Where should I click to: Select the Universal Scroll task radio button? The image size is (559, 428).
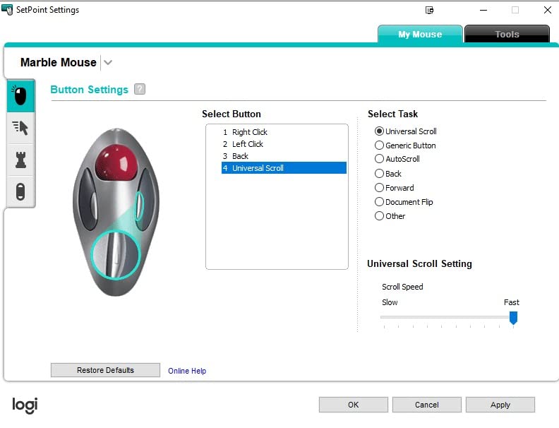379,131
